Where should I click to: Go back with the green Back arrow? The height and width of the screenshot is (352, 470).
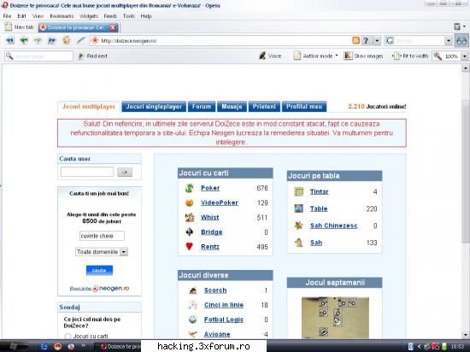[x=24, y=40]
